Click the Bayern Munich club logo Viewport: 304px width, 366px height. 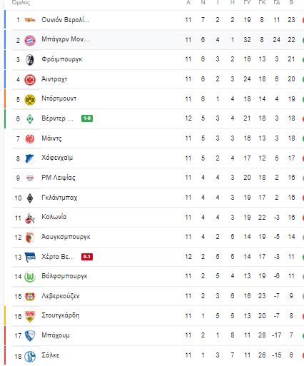(30, 40)
